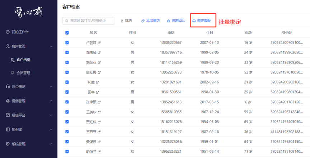Click the funnel icon next to 筛选

(x=122, y=21)
